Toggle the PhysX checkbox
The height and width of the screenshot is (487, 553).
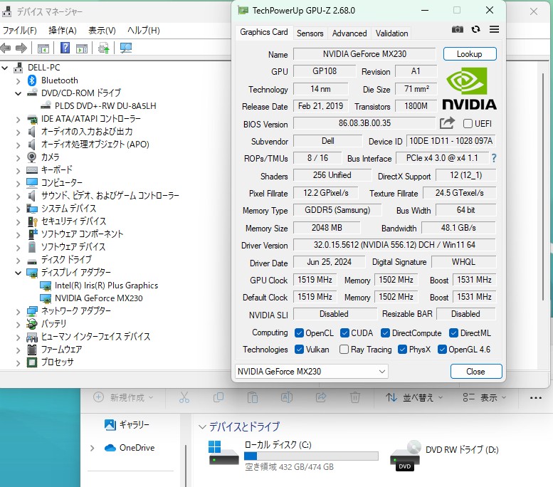click(402, 350)
